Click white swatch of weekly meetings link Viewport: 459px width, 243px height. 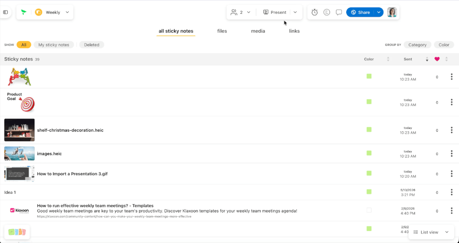coord(369,210)
